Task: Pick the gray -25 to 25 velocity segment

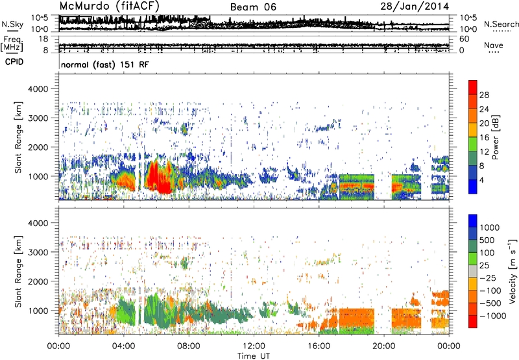Action: [473, 271]
